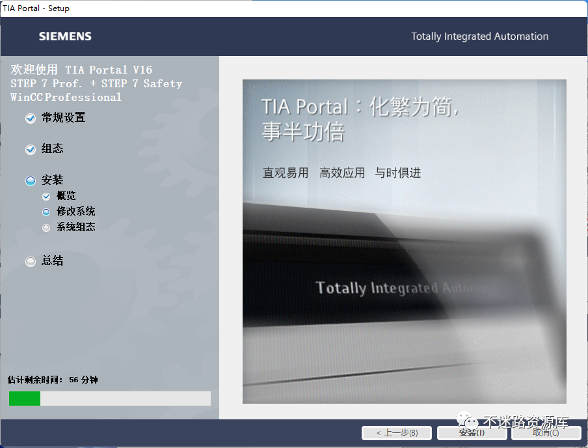Open the 总结 step label
The image size is (588, 448).
coord(52,260)
